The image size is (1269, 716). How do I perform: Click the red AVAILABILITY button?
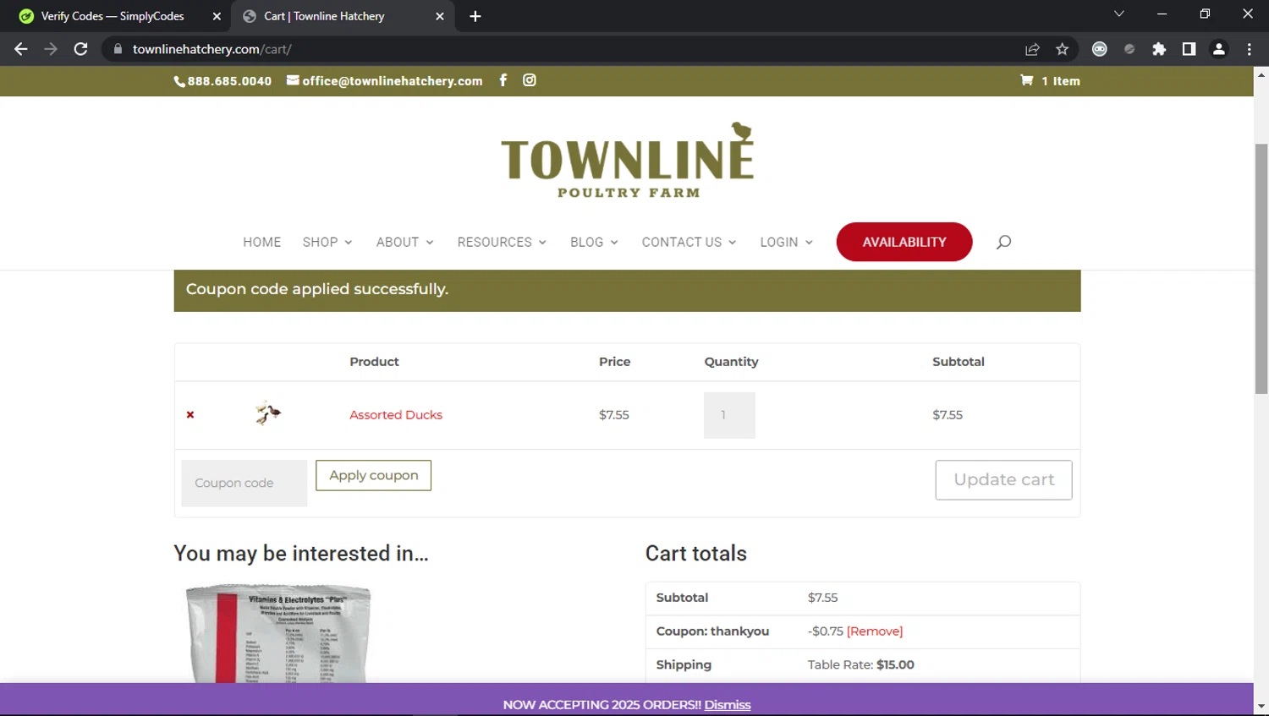(x=904, y=242)
